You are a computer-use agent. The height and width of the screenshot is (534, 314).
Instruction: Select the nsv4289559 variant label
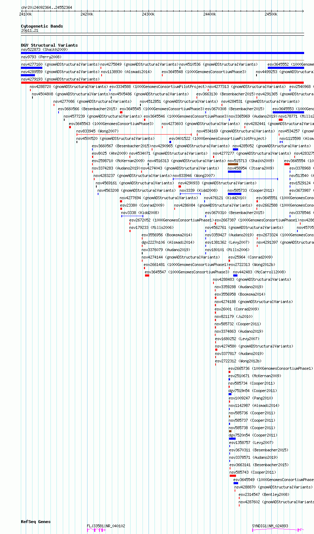pos(60,72)
